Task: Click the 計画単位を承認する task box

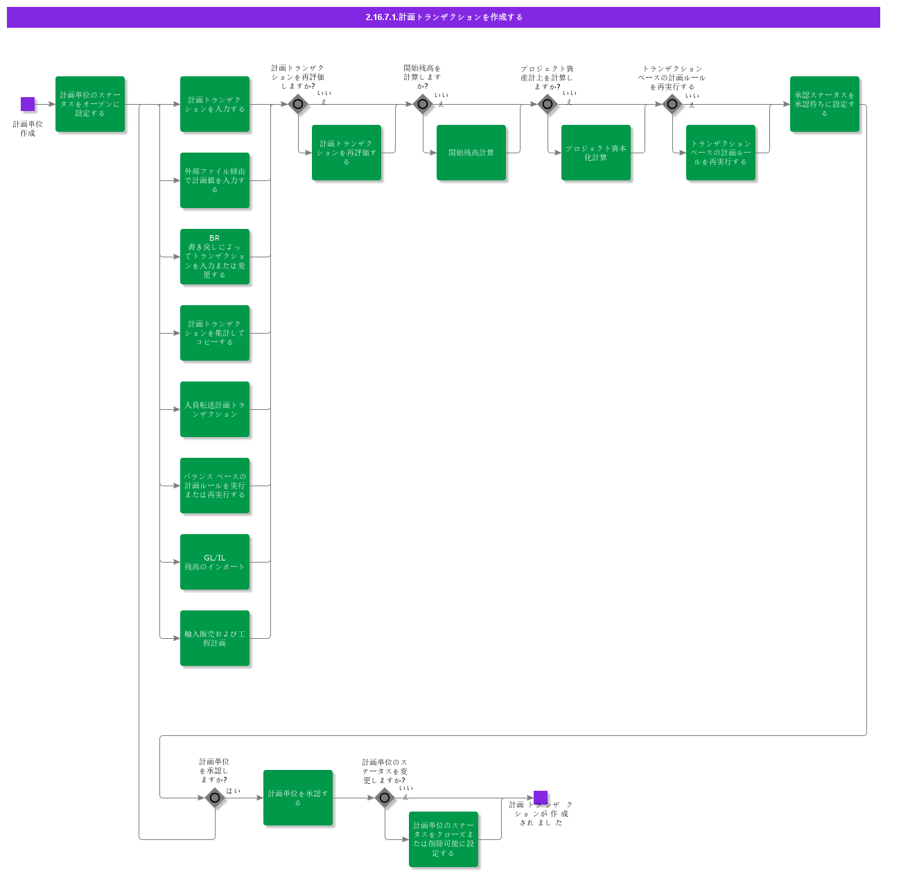Action: coord(298,796)
